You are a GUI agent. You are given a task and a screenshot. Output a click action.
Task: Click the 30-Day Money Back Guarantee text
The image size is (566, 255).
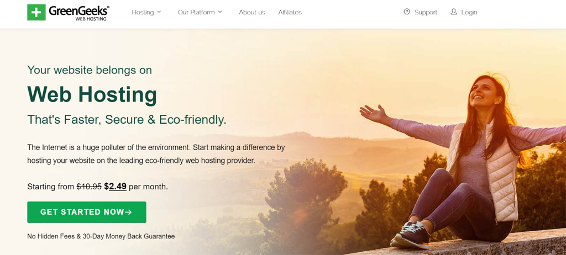click(129, 237)
